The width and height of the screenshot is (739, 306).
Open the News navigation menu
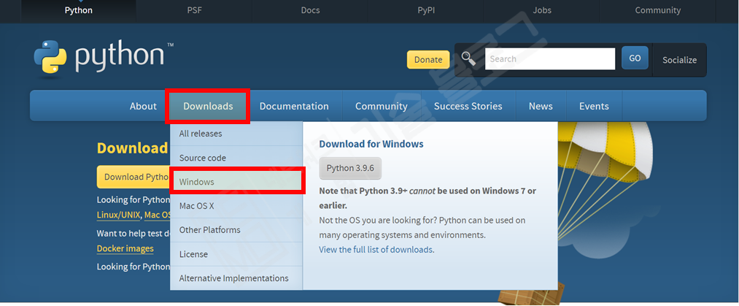click(x=541, y=106)
